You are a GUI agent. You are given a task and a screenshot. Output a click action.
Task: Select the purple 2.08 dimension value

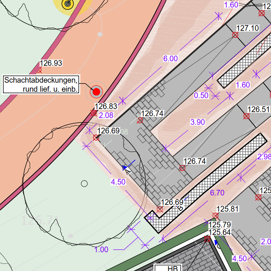[x=106, y=115]
